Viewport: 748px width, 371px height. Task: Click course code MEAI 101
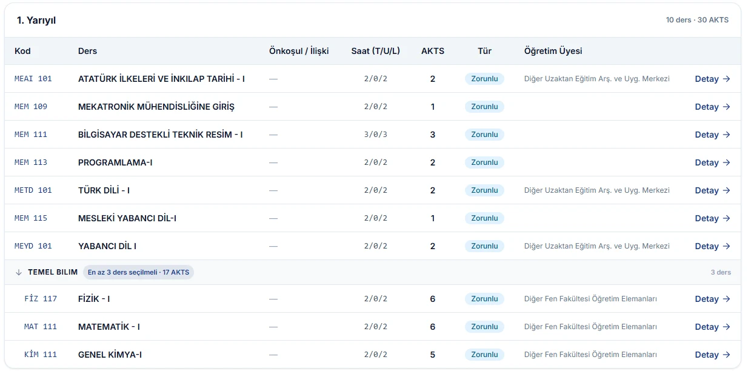[x=33, y=79]
